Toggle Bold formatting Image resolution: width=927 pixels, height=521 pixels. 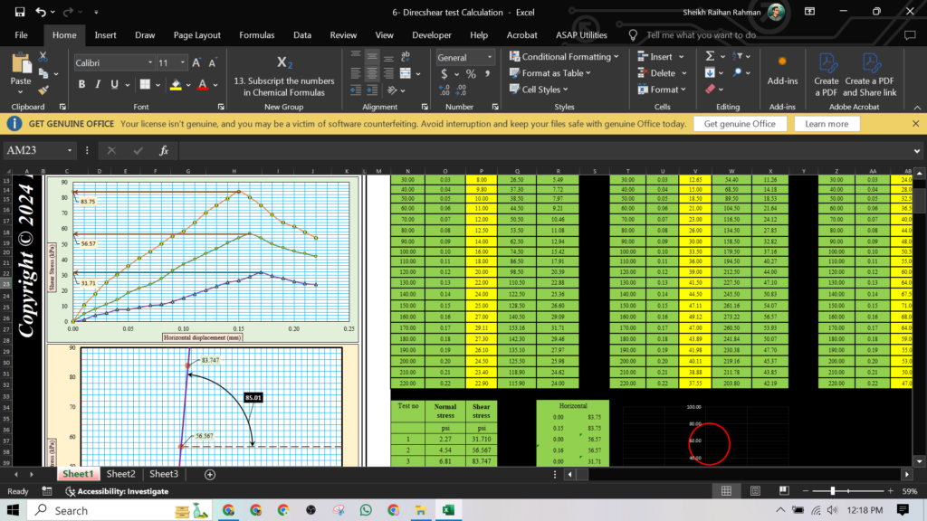(81, 84)
